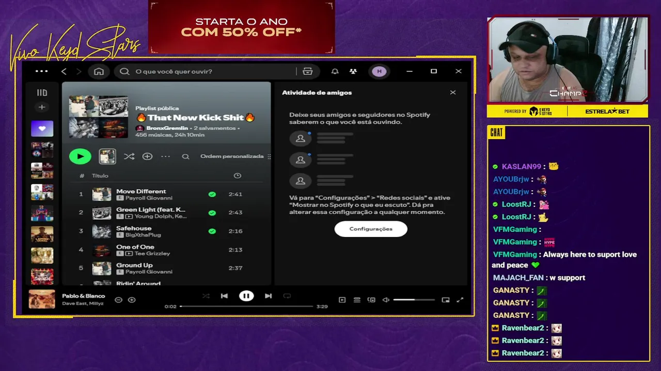The height and width of the screenshot is (371, 661).
Task: Select track 'Safehouse'
Action: pos(134,228)
